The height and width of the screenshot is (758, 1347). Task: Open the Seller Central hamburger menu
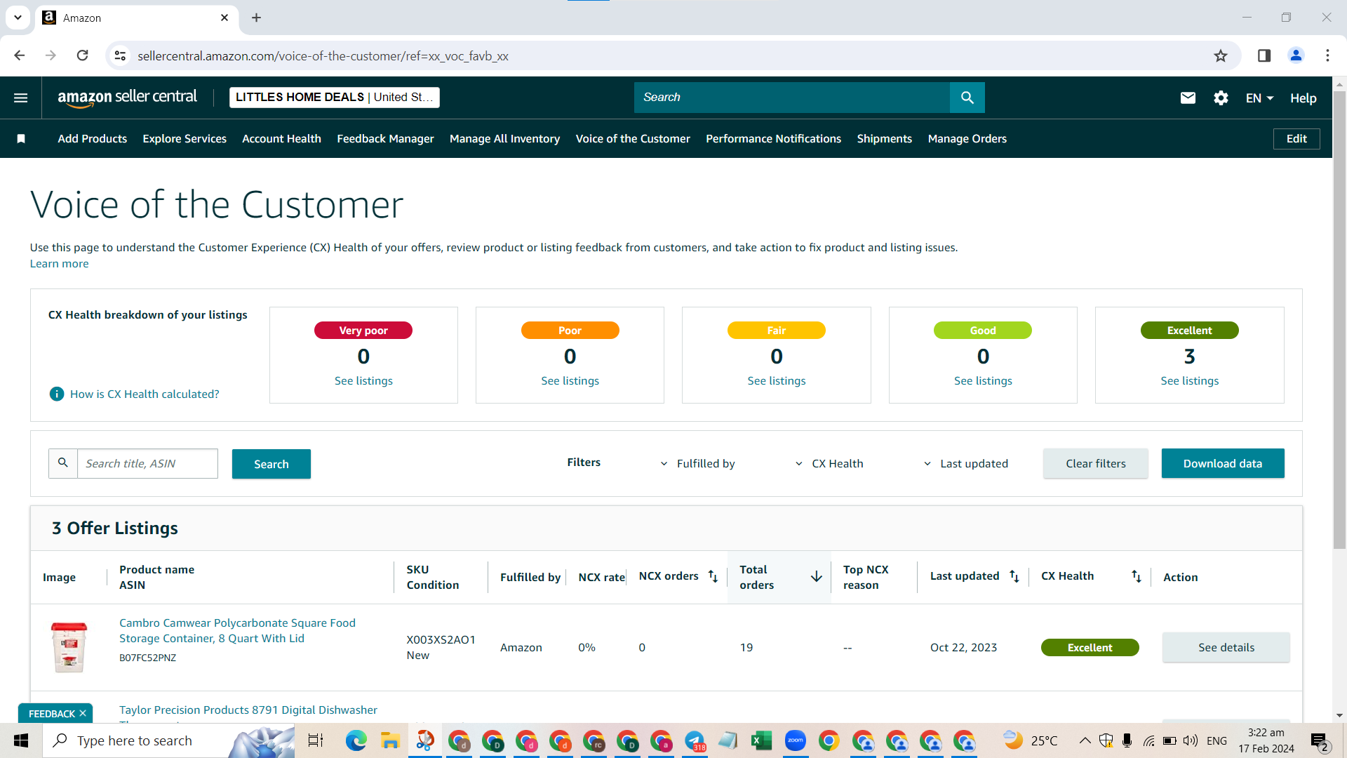(21, 98)
